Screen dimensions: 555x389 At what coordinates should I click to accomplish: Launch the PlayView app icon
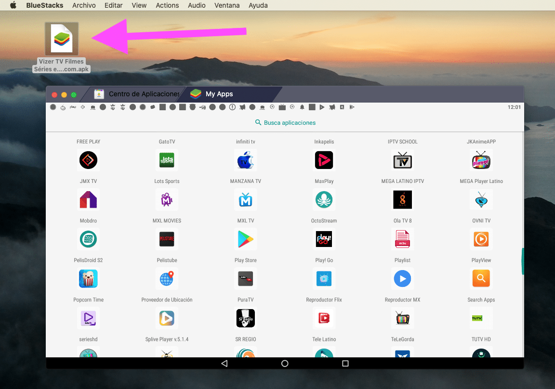(481, 239)
